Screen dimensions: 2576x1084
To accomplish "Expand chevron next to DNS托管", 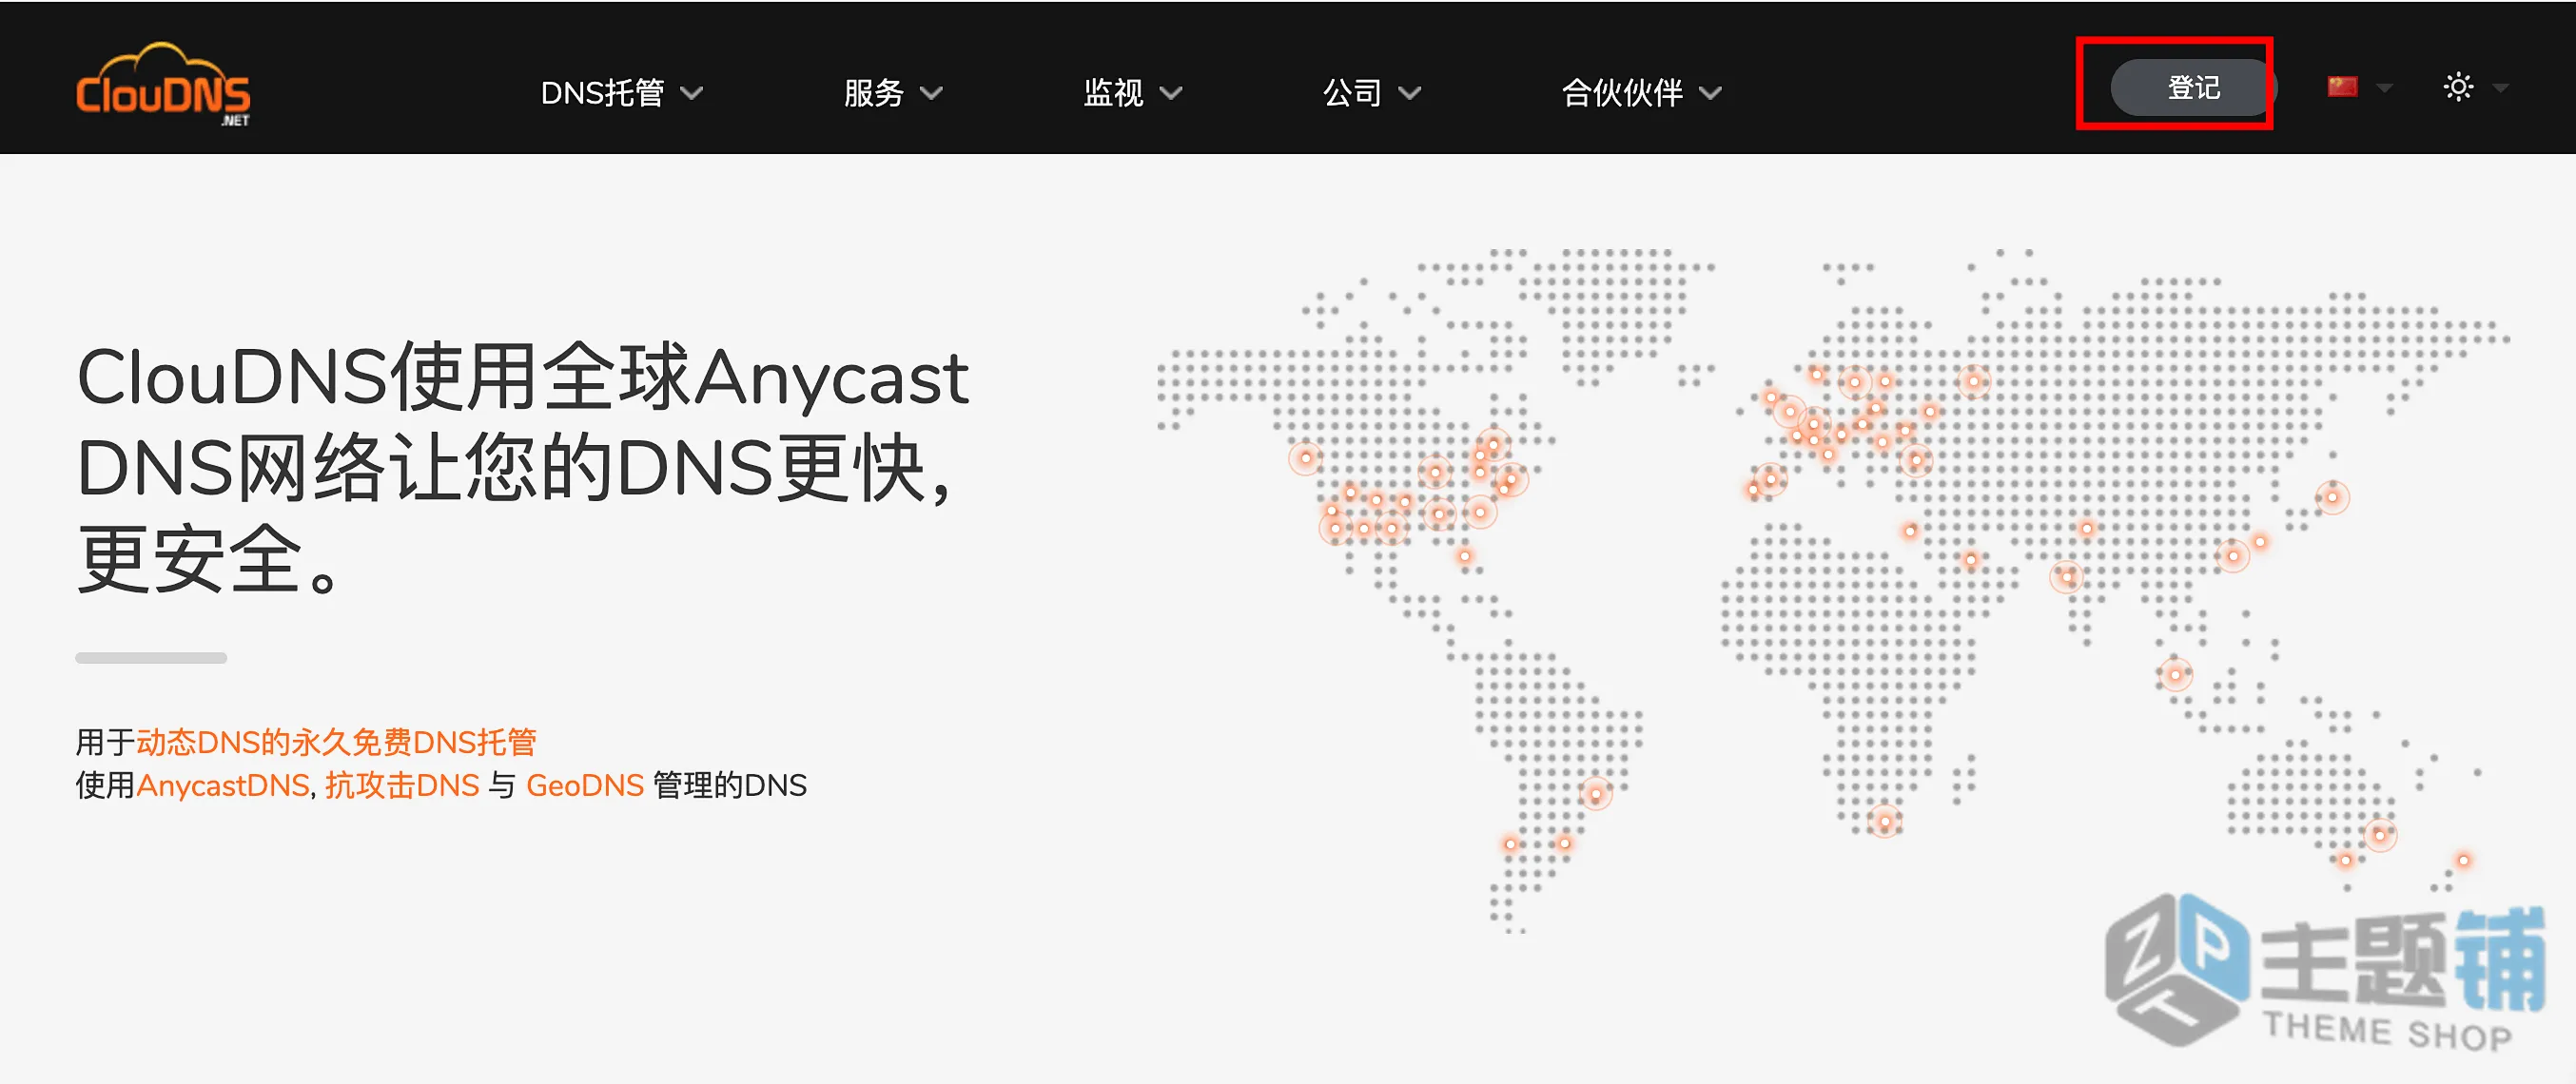I will tap(692, 93).
